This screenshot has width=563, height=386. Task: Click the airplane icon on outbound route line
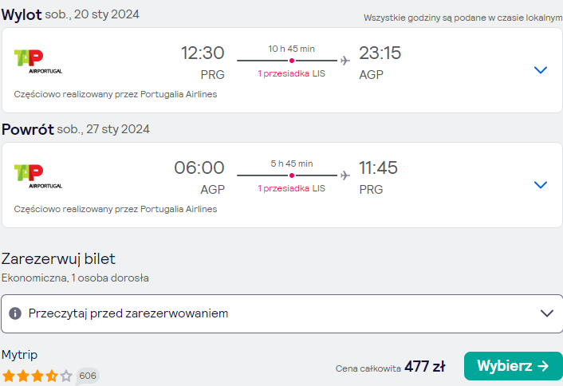tap(345, 61)
